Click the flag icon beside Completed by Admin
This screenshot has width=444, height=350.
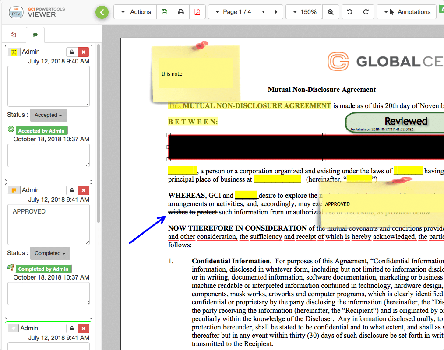[x=11, y=267]
